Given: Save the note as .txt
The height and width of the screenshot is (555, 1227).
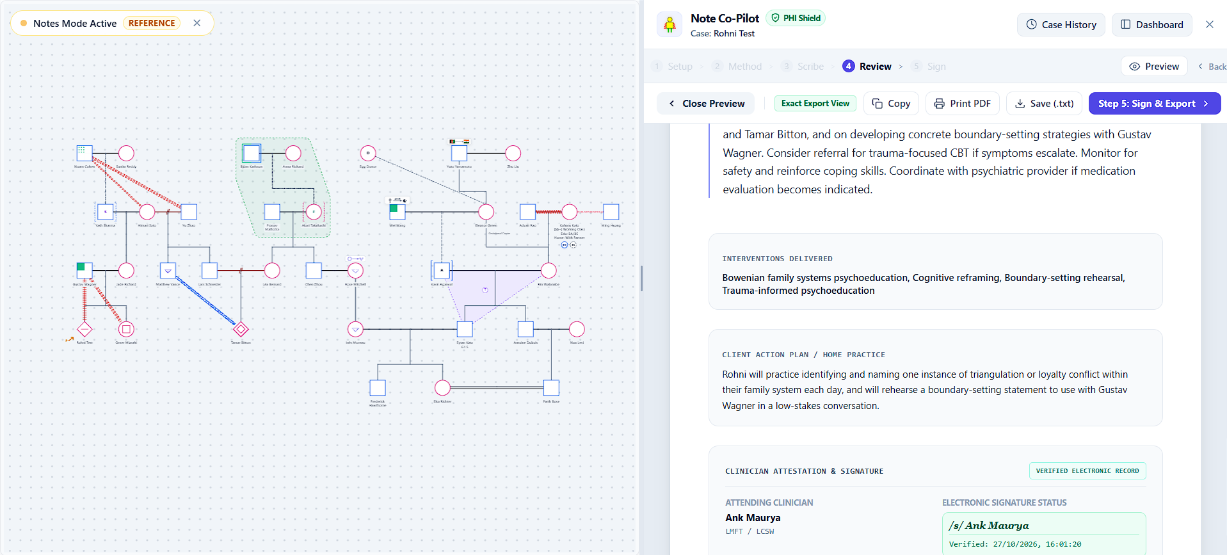Looking at the screenshot, I should 1044,104.
